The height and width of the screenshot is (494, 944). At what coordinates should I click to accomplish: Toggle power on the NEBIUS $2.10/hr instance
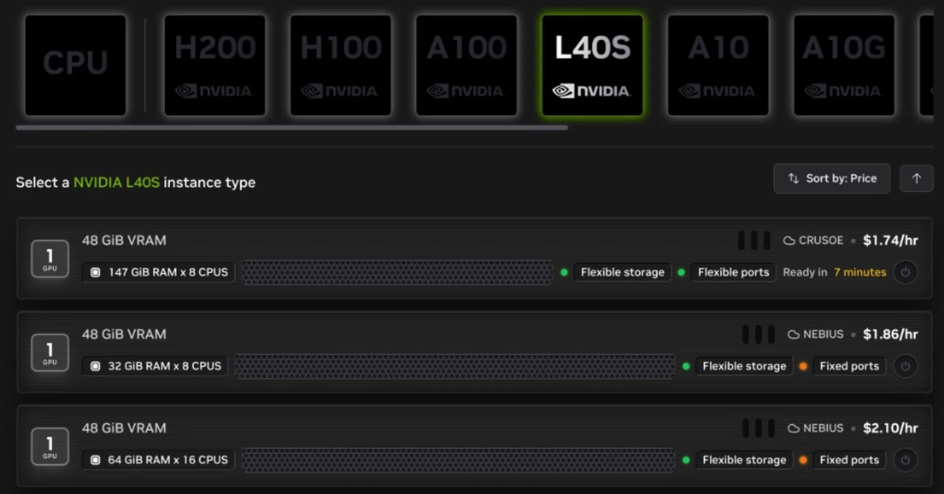click(905, 460)
